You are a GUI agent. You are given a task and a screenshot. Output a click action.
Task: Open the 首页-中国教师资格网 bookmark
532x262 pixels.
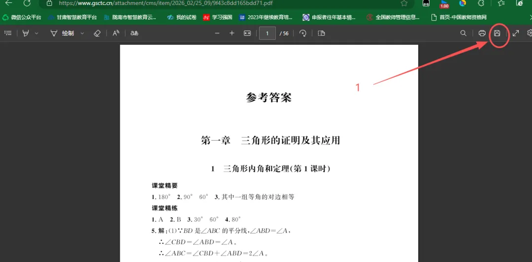pyautogui.click(x=459, y=17)
